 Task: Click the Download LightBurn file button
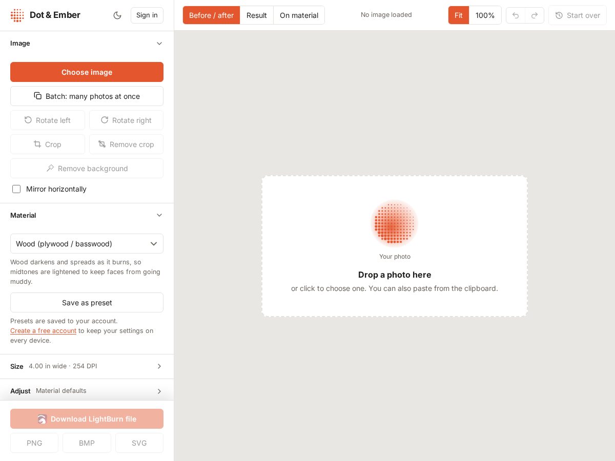click(x=87, y=419)
